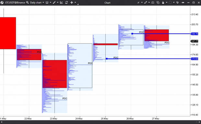Click the bottom horizontal scrollbar right arrow
This screenshot has width=201, height=124.
coord(199,122)
